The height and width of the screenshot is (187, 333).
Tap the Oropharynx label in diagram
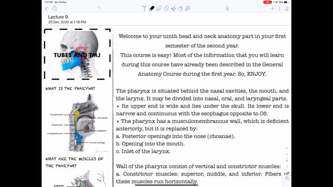pos(57,125)
